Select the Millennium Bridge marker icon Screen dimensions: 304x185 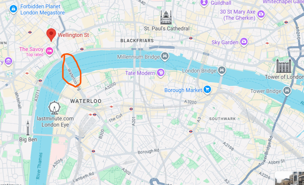pyautogui.click(x=165, y=56)
